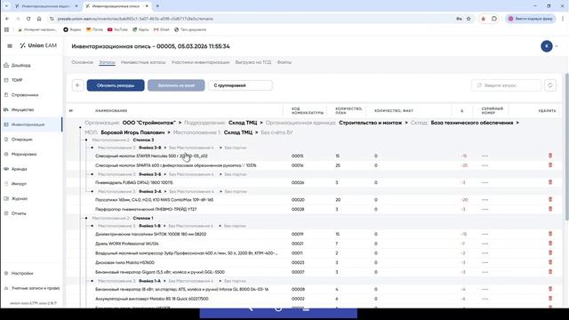Viewport: 569px width, 320px height.
Task: Open the user avatar account menu
Action: click(x=547, y=46)
